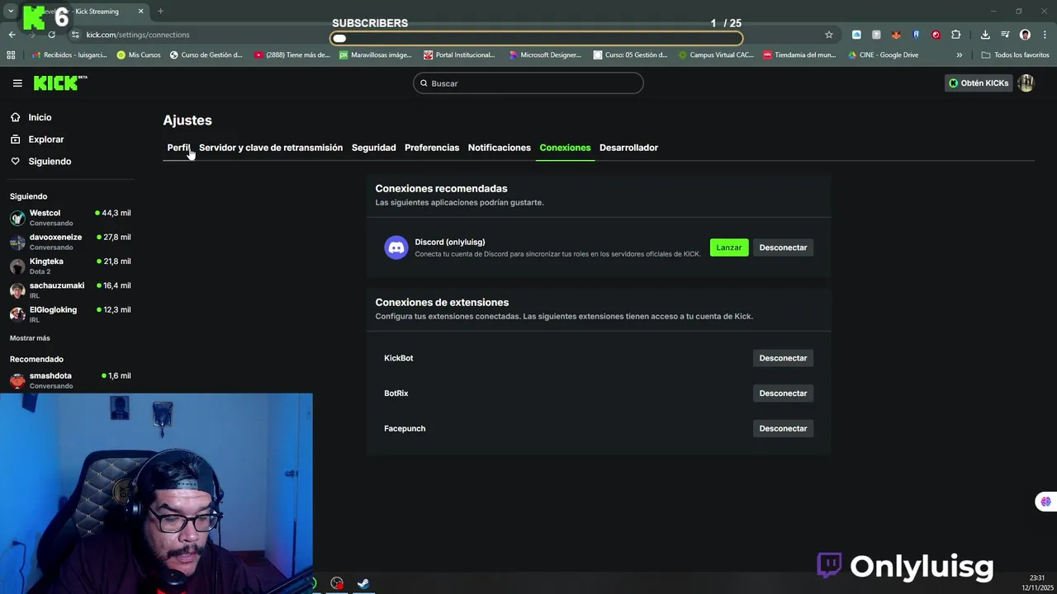Click the Discord logo icon

(x=396, y=247)
